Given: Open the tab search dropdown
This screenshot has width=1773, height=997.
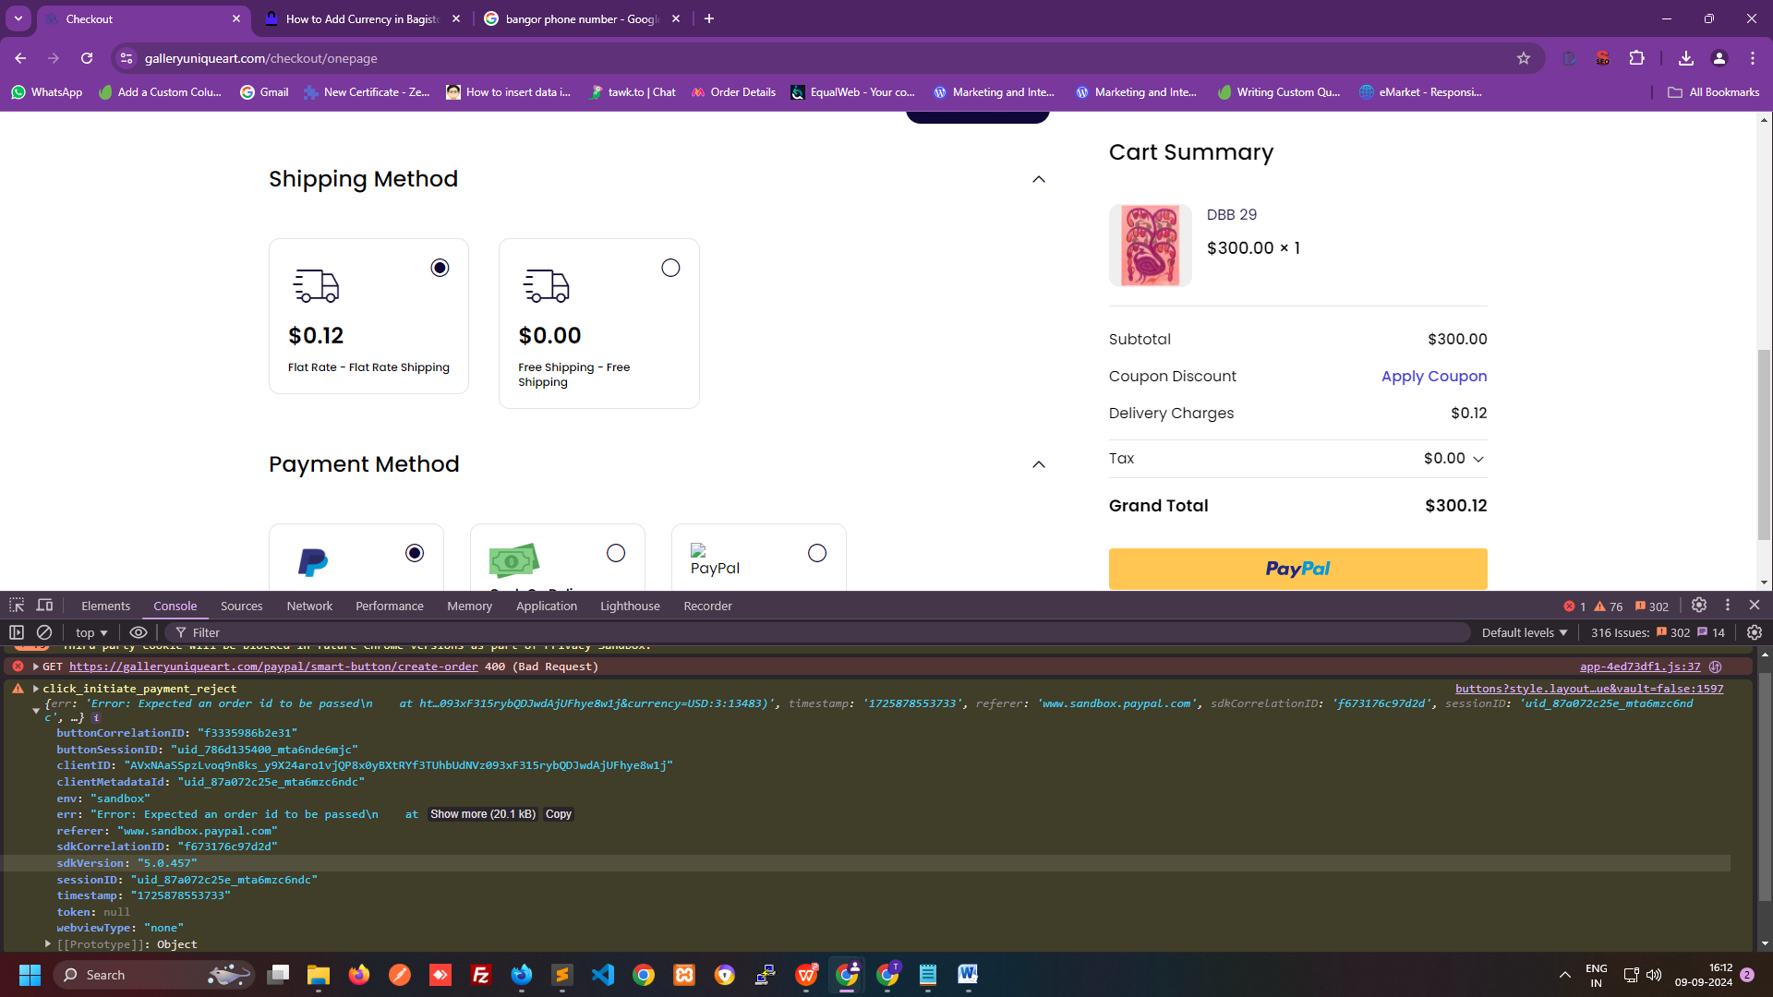Looking at the screenshot, I should click(x=18, y=18).
